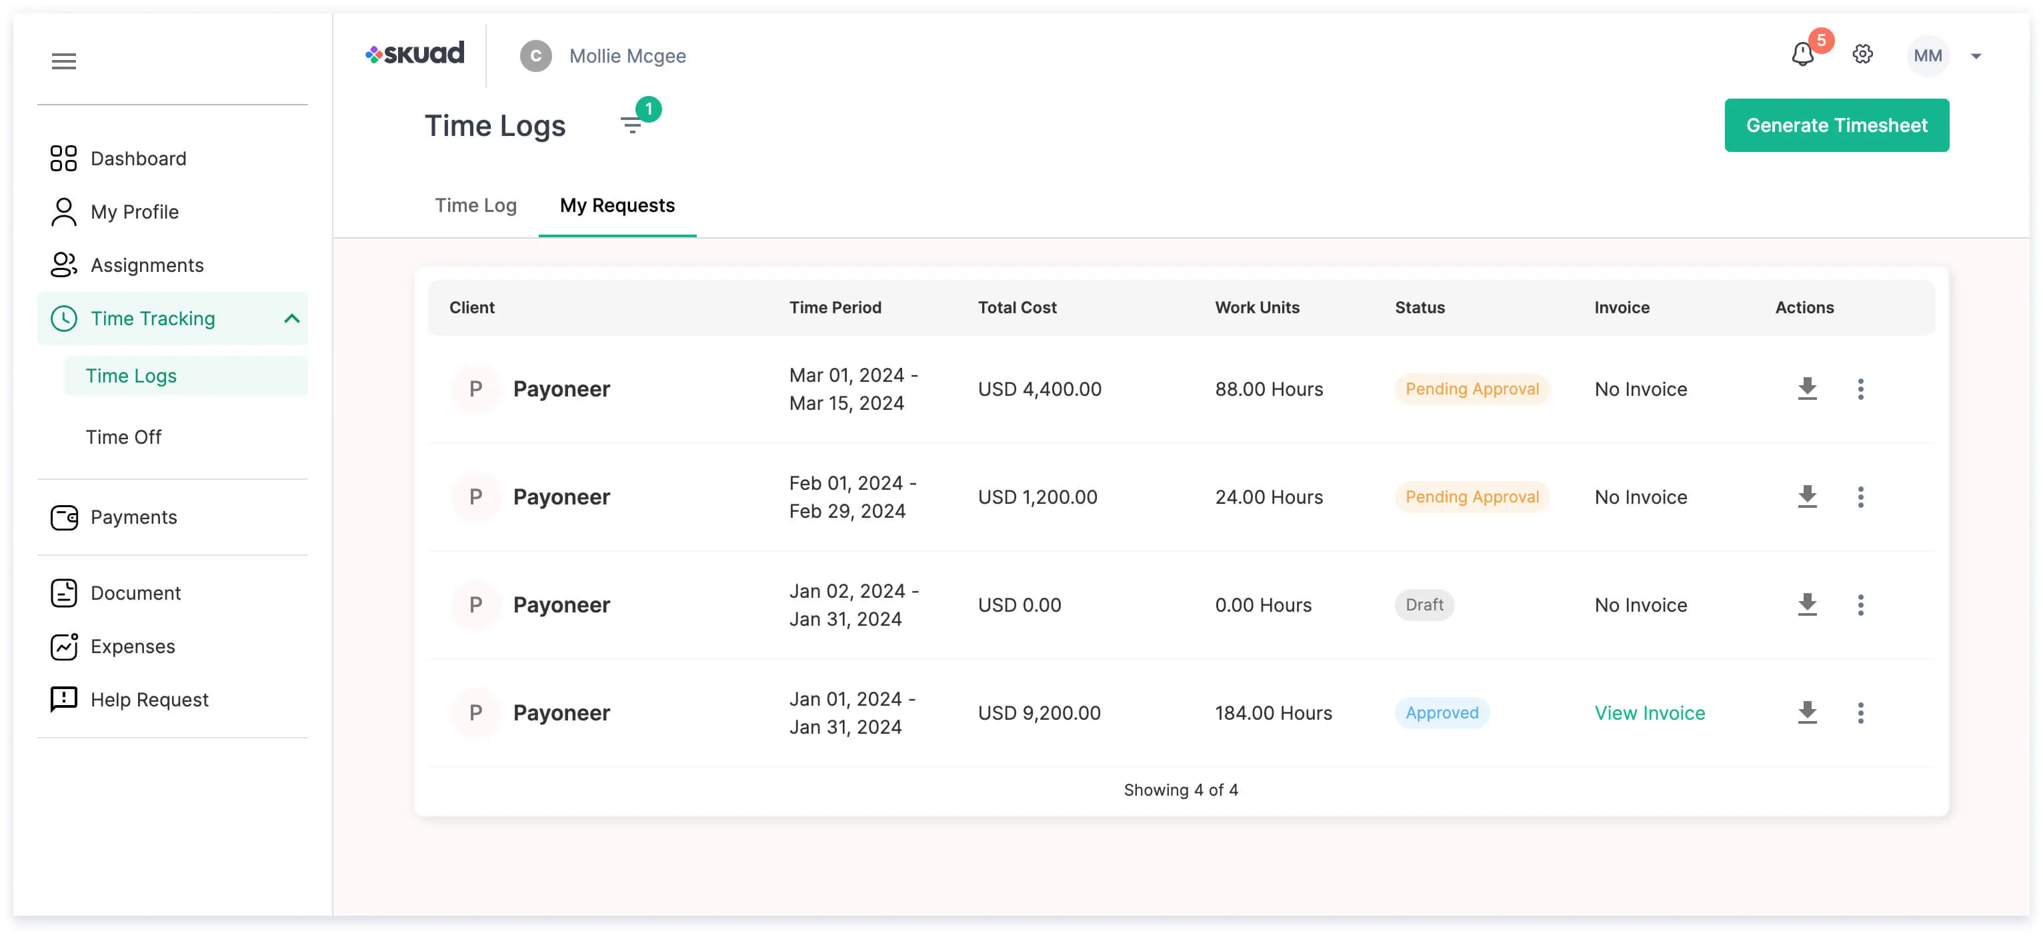The image size is (2043, 937).
Task: Click Pending Approval badge for USD 4,400.00
Action: click(x=1471, y=389)
